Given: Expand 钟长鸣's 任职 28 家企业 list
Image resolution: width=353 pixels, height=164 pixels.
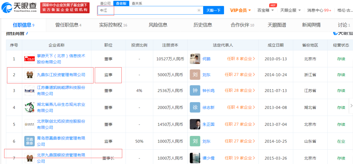Looking at the screenshot, I should pyautogui.click(x=240, y=90).
